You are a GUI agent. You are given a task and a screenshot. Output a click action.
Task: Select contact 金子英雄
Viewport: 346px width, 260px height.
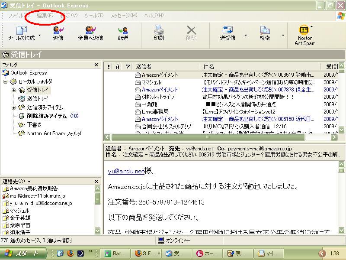[x=20, y=218]
